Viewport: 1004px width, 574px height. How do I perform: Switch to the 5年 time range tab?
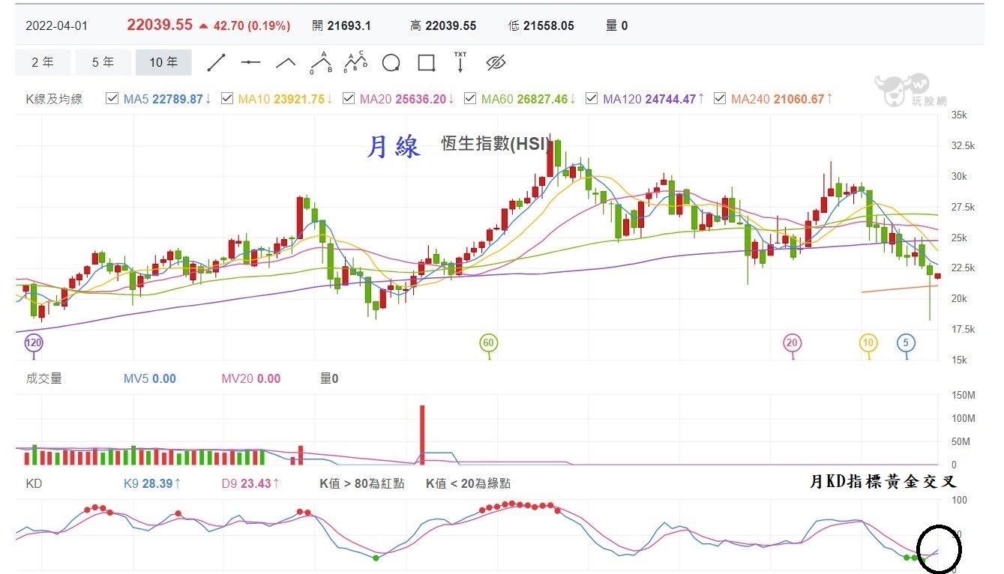103,63
